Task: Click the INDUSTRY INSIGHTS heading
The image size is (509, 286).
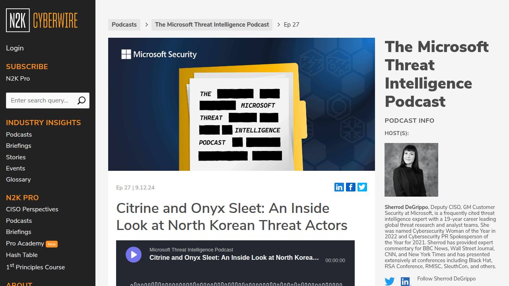Action: 43,123
